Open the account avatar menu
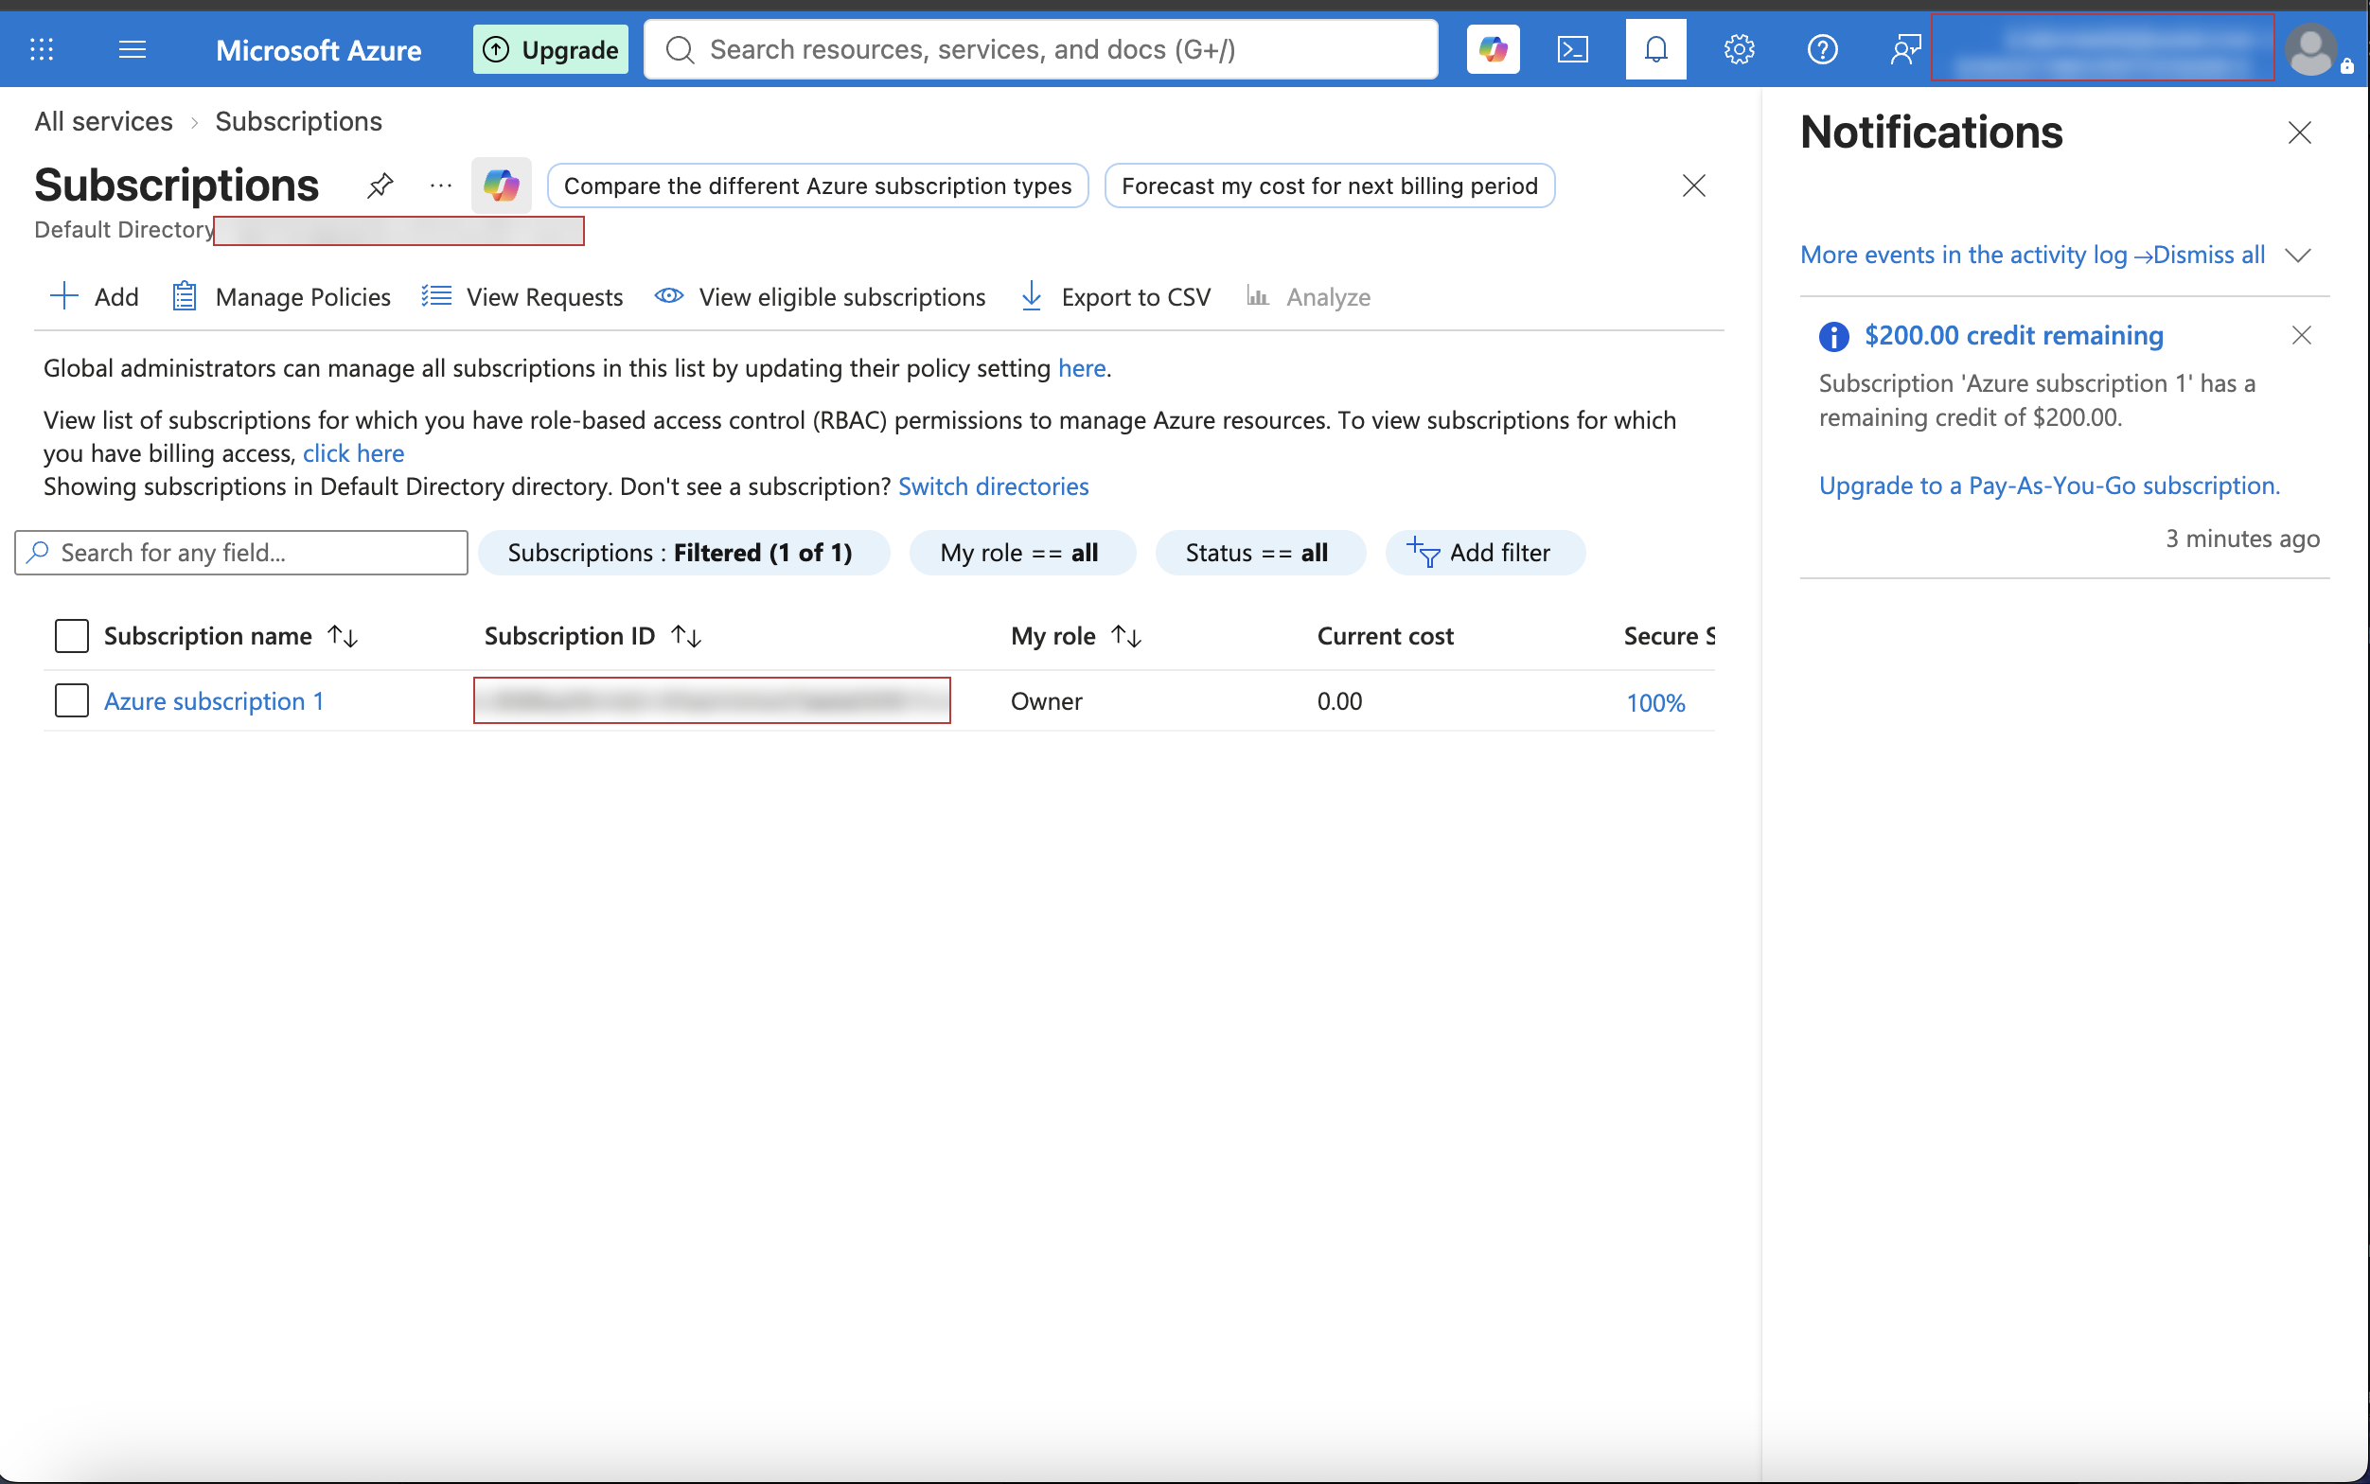Viewport: 2370px width, 1484px height. (x=2311, y=49)
